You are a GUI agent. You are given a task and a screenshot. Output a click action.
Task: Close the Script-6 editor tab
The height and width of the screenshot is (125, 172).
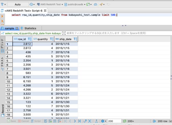tap(45, 11)
